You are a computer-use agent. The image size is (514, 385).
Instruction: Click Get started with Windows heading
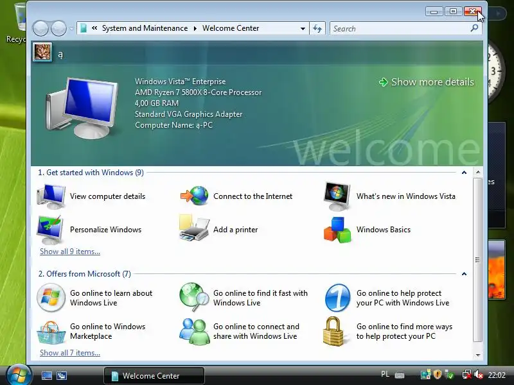pos(91,173)
